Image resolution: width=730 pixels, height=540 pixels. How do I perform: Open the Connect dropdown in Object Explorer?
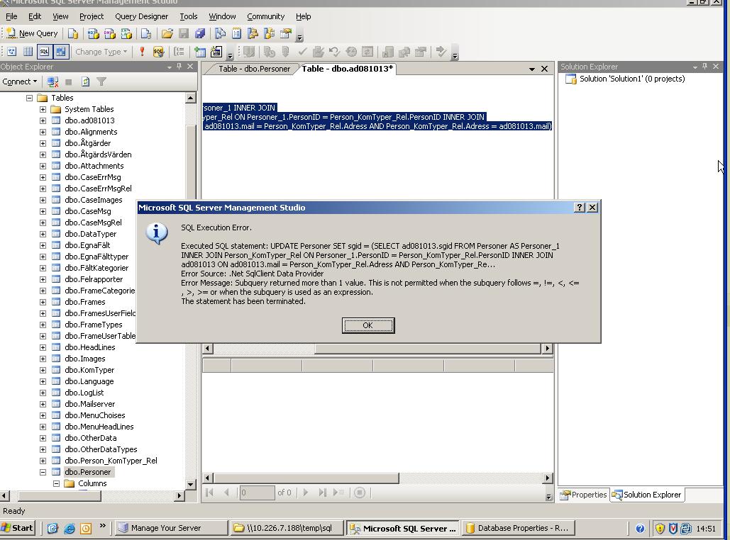tap(20, 81)
